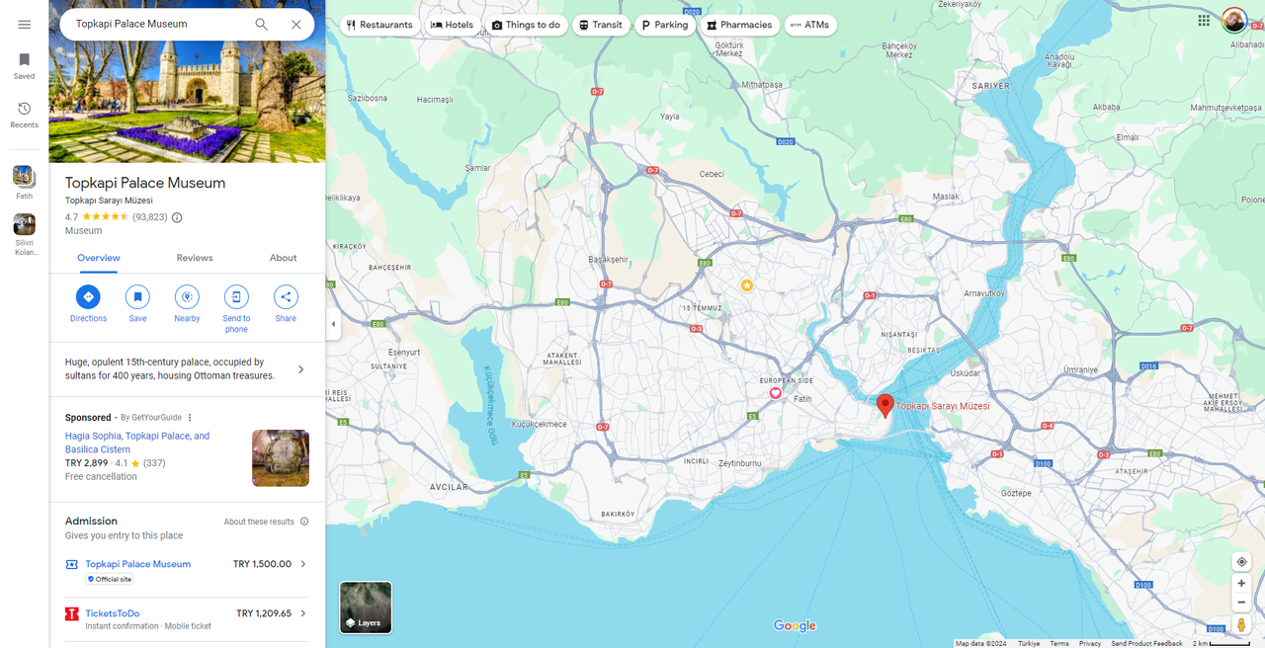
Task: Open Send Product Feedback link
Action: pos(1146,643)
